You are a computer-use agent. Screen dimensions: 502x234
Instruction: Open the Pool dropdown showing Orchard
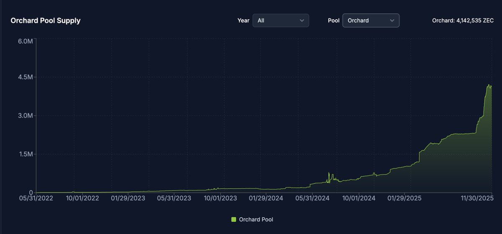pyautogui.click(x=371, y=21)
